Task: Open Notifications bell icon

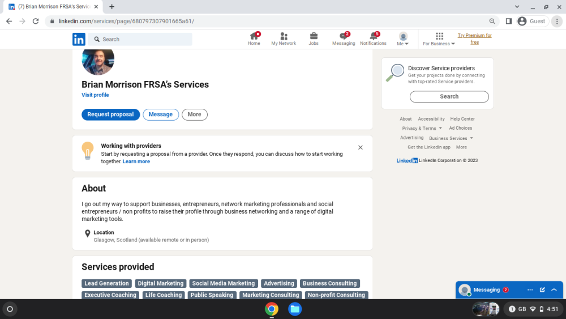Action: click(x=373, y=39)
